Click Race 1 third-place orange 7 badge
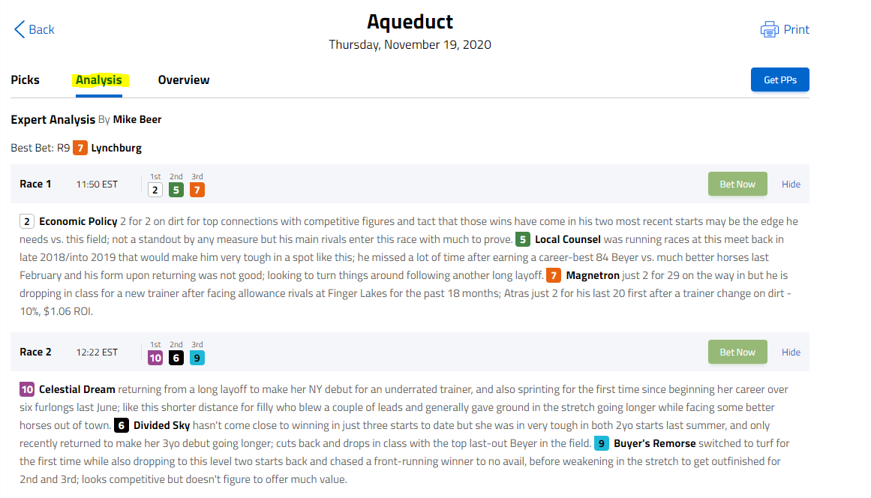This screenshot has height=498, width=871. click(197, 190)
